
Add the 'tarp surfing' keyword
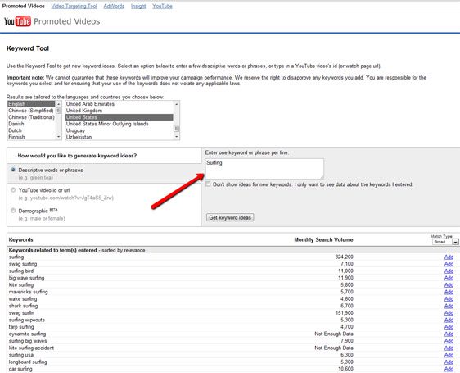click(x=449, y=327)
